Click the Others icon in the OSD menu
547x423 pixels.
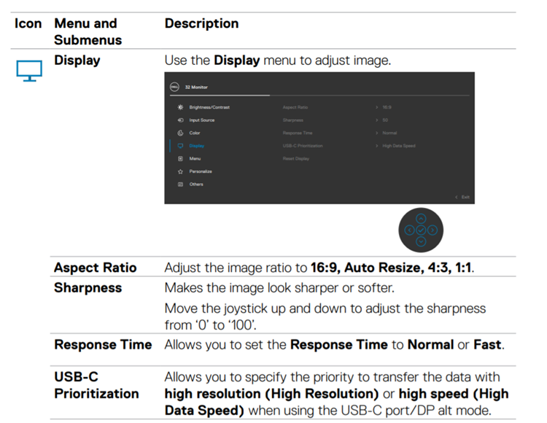coord(180,185)
